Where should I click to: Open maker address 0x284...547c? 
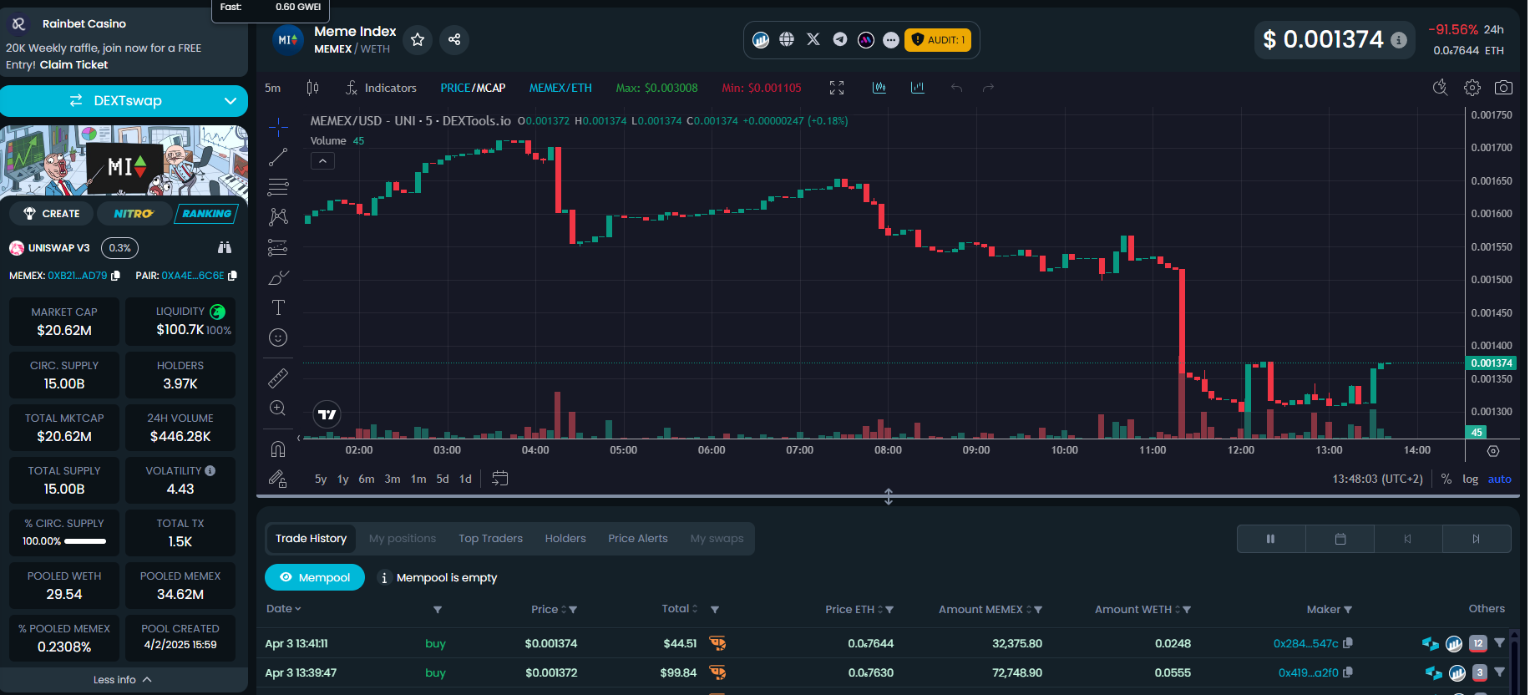(1306, 643)
